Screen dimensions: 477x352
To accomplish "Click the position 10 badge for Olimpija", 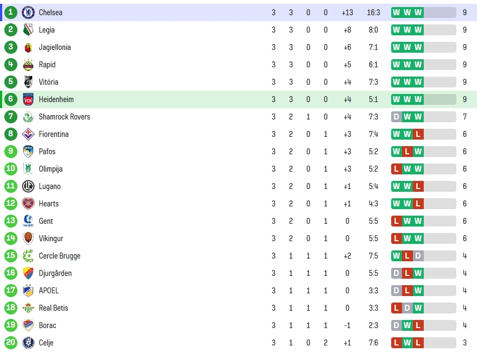I will tap(11, 168).
